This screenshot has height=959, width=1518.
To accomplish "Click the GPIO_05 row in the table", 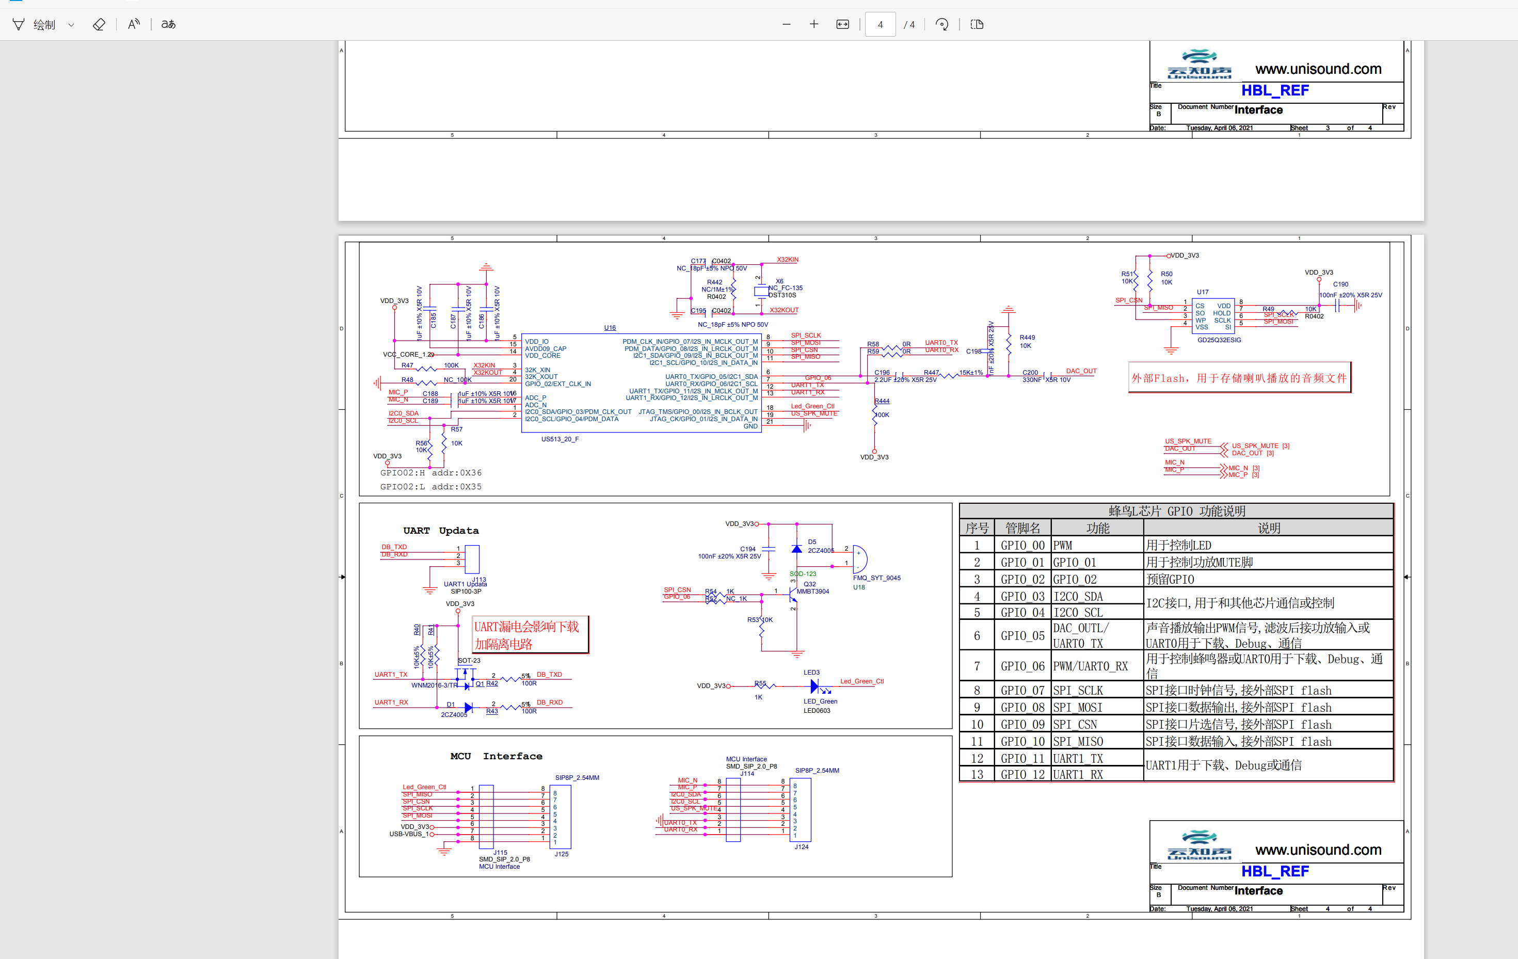I will coord(1022,635).
